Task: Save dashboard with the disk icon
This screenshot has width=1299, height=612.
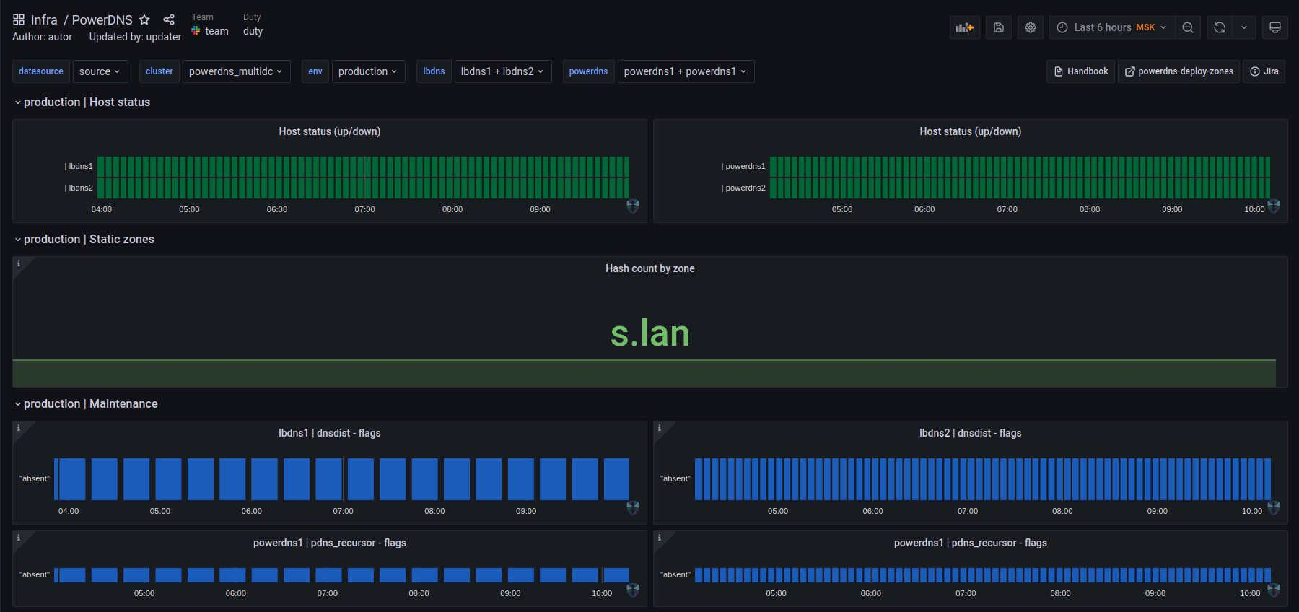Action: click(x=999, y=27)
